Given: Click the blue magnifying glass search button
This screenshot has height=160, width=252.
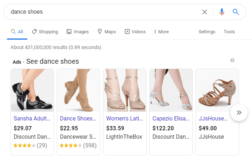Looking at the screenshot, I should coord(236,12).
